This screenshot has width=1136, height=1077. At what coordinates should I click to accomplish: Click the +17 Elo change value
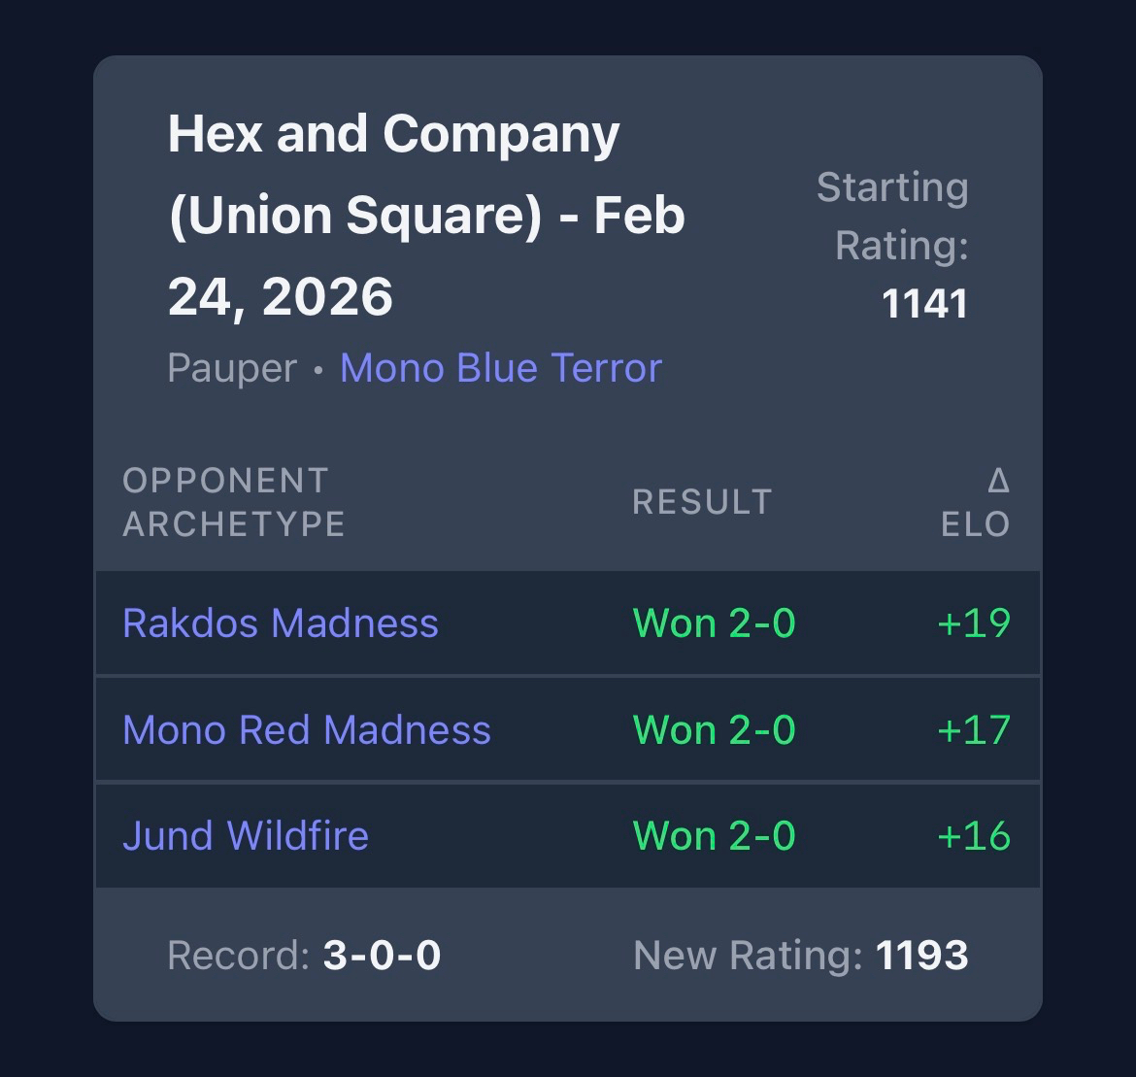click(974, 730)
